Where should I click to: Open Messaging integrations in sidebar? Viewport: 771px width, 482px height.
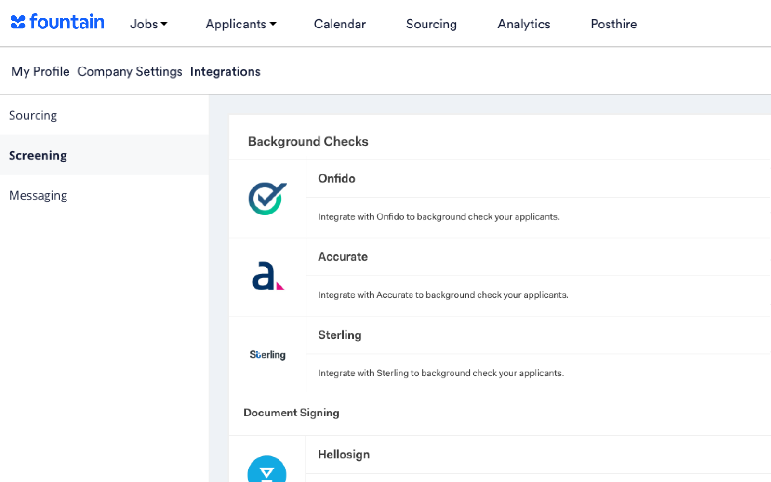(39, 195)
